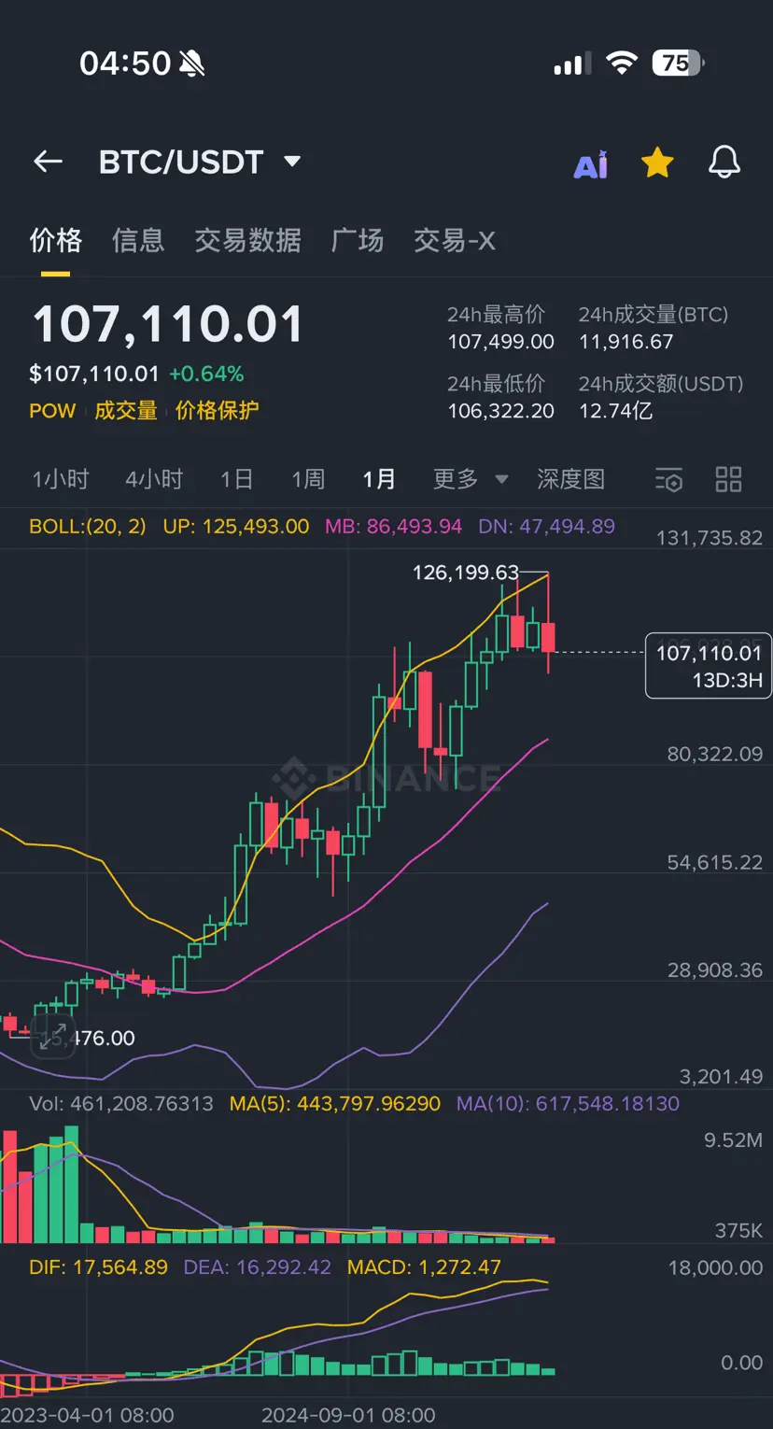Switch to the 信息 tab
773x1429 pixels.
click(x=138, y=241)
